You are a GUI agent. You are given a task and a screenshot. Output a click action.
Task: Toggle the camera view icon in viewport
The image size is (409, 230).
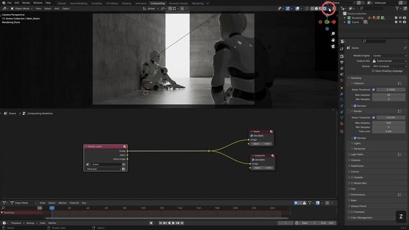(x=333, y=47)
